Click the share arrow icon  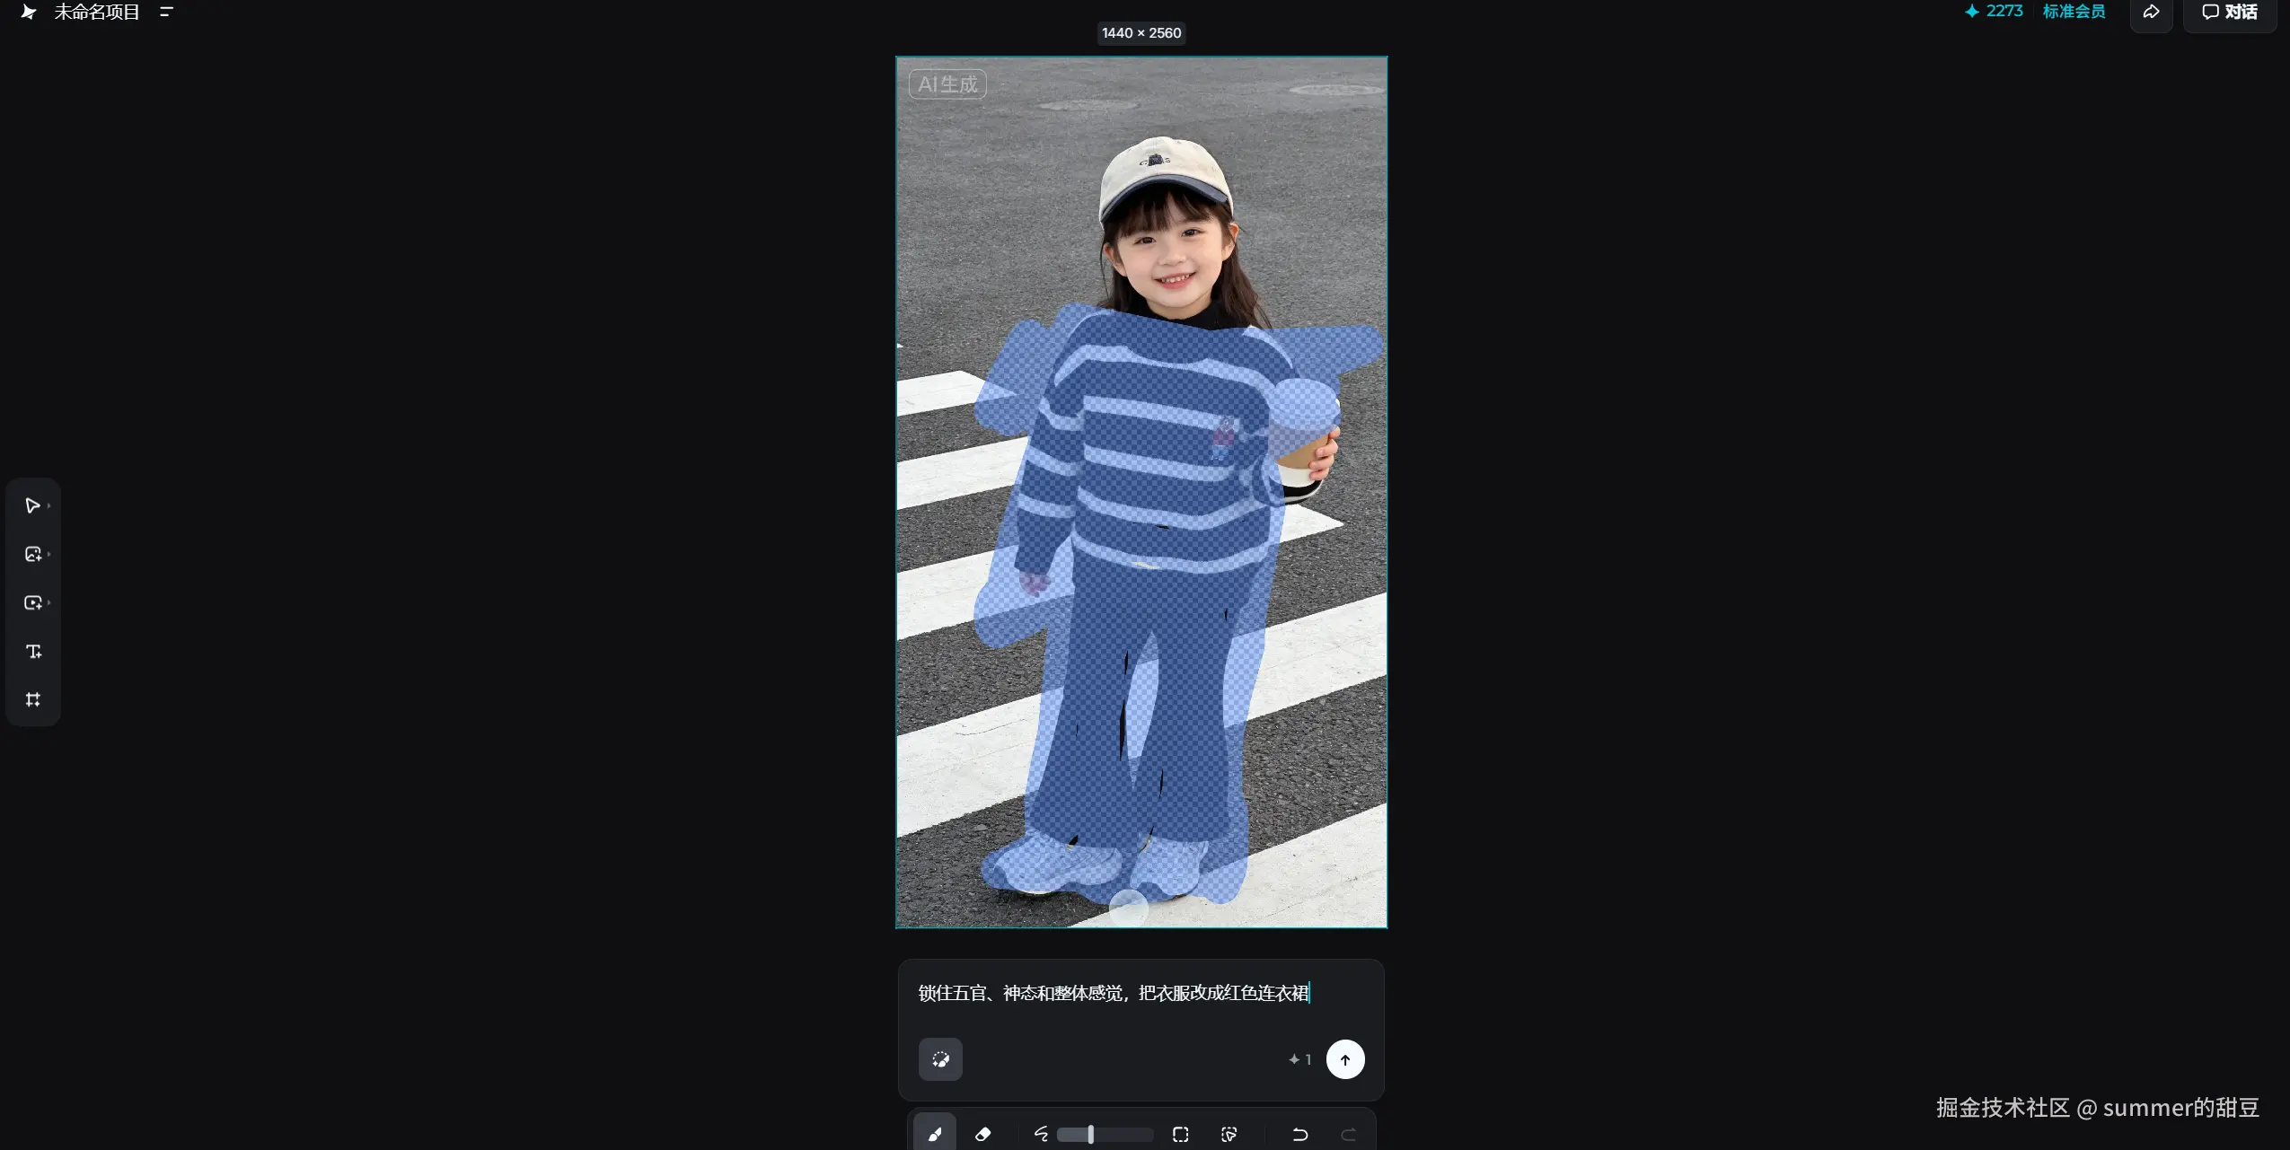coord(2151,12)
